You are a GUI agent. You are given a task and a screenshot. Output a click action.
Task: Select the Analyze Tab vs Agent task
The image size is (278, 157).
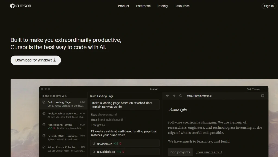coord(64,115)
